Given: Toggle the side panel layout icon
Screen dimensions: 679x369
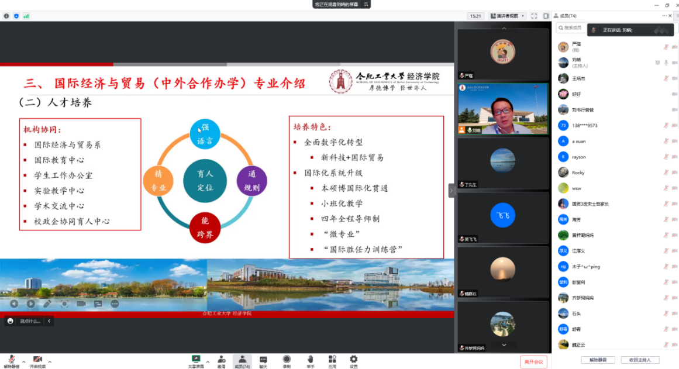Looking at the screenshot, I should pos(546,16).
